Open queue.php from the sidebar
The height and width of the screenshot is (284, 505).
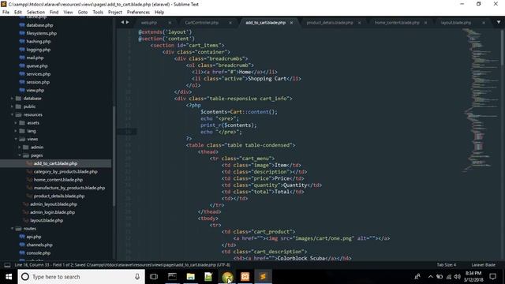click(37, 65)
